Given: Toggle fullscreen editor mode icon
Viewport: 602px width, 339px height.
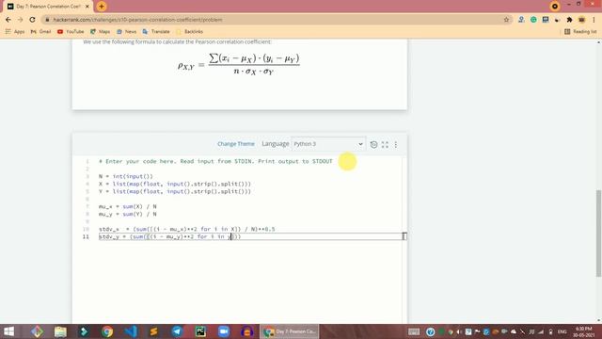Looking at the screenshot, I should [385, 144].
